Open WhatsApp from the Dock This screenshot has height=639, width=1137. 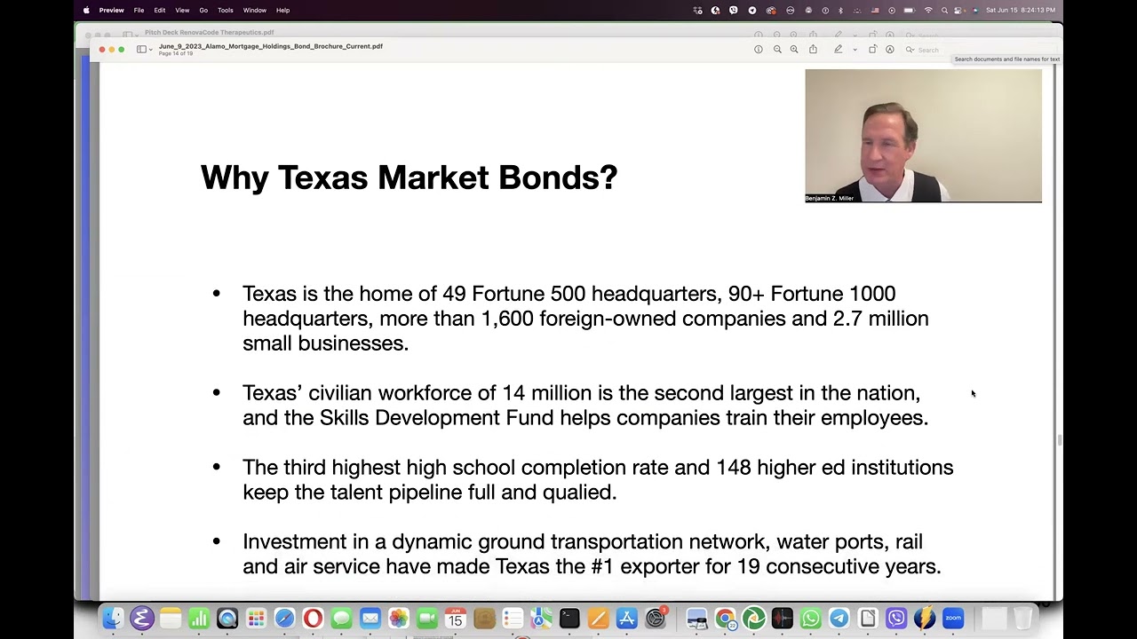tap(810, 619)
